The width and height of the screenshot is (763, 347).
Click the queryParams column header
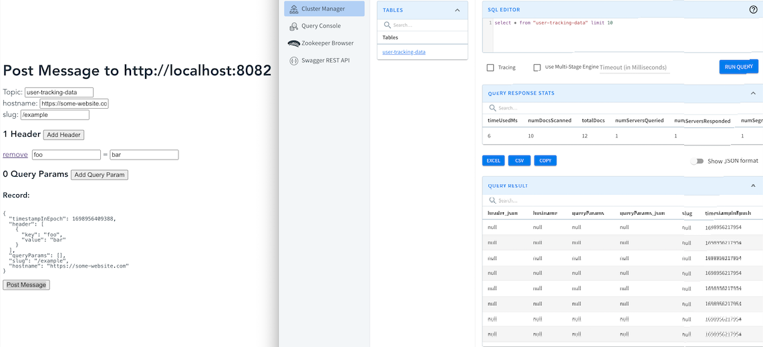coord(589,213)
